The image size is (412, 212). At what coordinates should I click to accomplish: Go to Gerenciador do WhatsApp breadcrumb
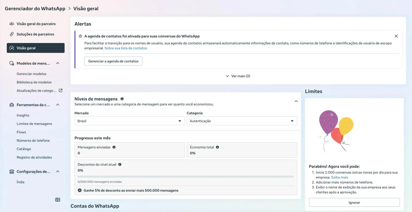pos(35,9)
